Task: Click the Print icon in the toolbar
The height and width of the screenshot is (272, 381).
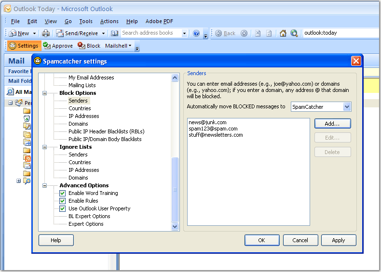Action: 46,33
